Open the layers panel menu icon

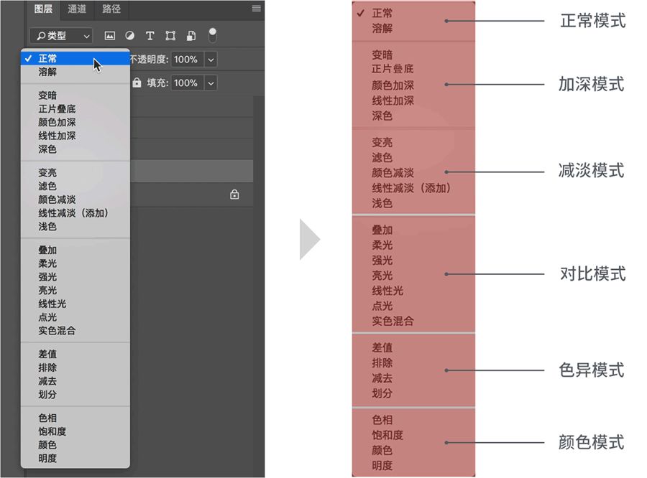pyautogui.click(x=256, y=9)
